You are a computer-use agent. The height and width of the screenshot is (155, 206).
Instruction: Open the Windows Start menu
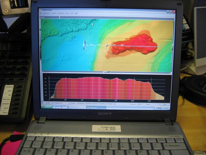point(47,107)
